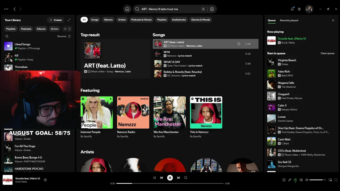The image size is (340, 191).
Task: Open the For All The Dogs album
Action: click(38, 148)
